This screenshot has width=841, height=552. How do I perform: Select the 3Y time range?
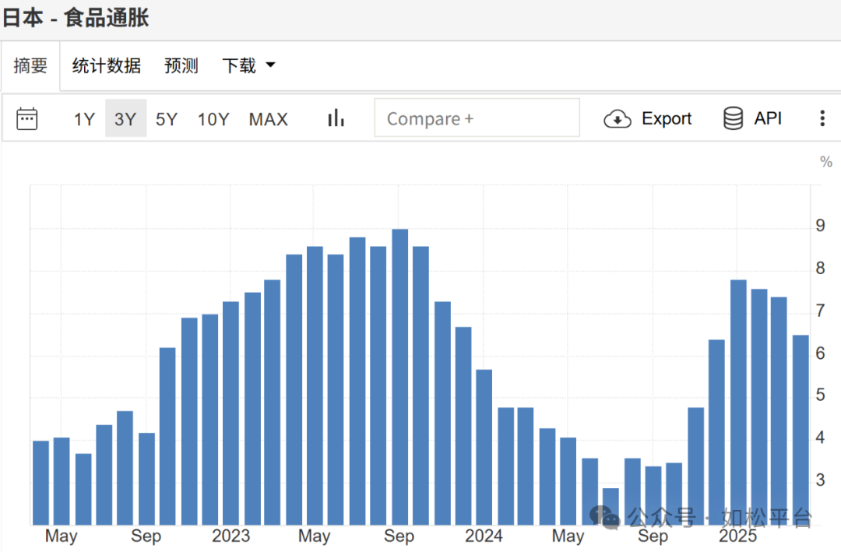point(125,118)
